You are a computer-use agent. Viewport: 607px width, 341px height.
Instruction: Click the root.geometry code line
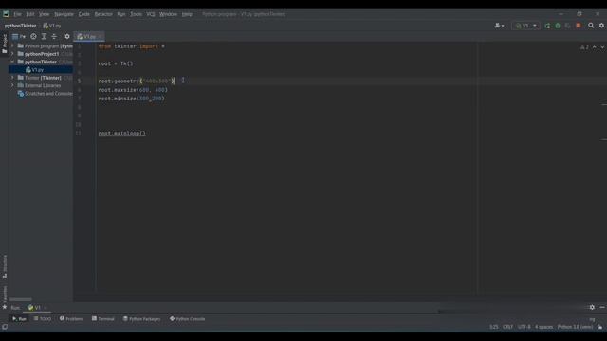point(137,81)
